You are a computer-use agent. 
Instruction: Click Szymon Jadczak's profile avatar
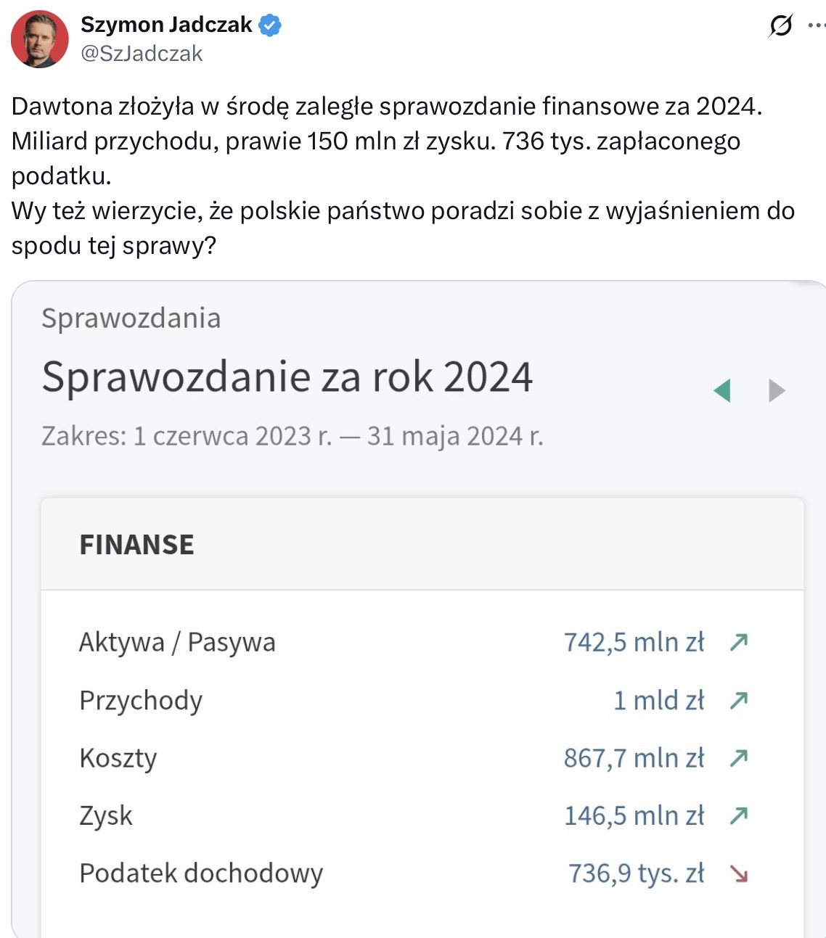tap(39, 39)
